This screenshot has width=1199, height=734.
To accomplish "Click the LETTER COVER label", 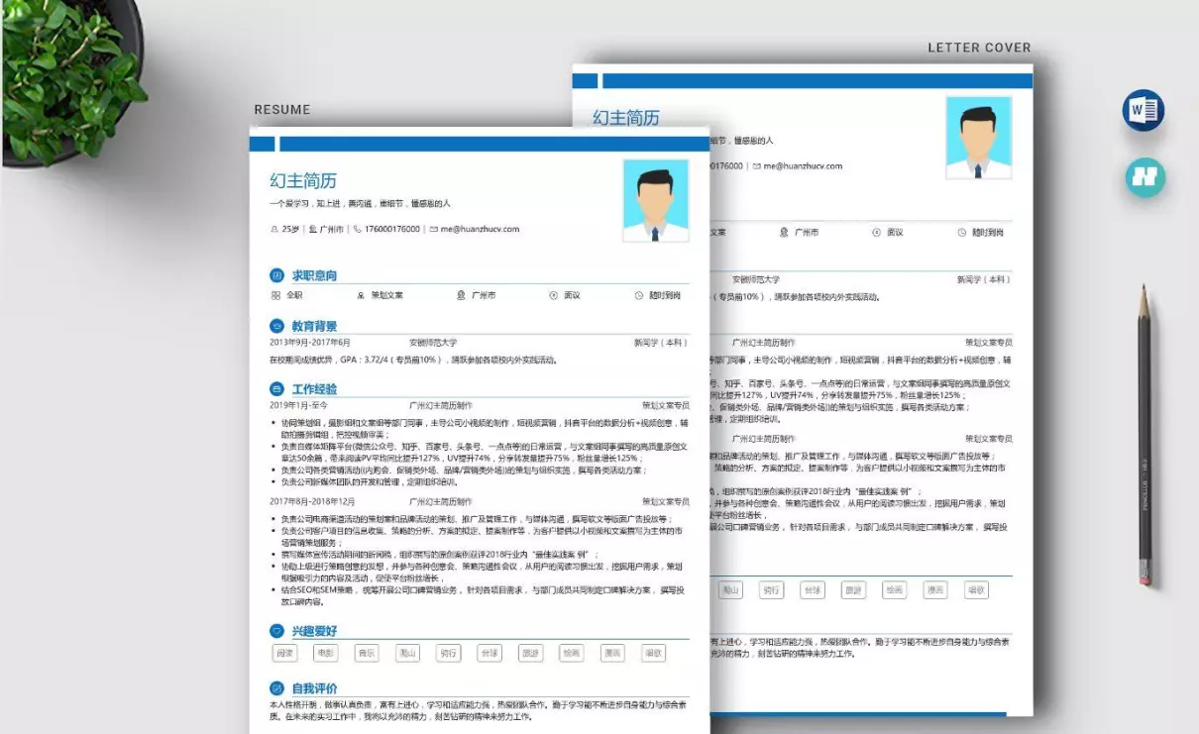I will pos(979,48).
